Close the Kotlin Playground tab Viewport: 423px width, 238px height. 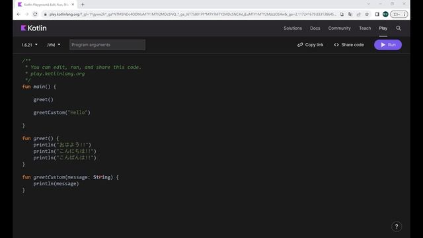[x=73, y=5]
